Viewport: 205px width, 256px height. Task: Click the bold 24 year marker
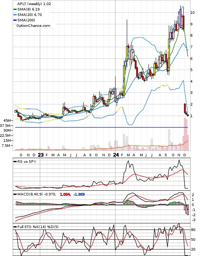(x=116, y=155)
